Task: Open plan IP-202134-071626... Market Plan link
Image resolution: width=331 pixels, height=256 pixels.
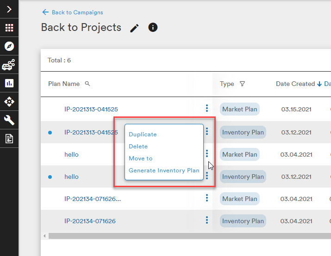Action: coord(93,199)
